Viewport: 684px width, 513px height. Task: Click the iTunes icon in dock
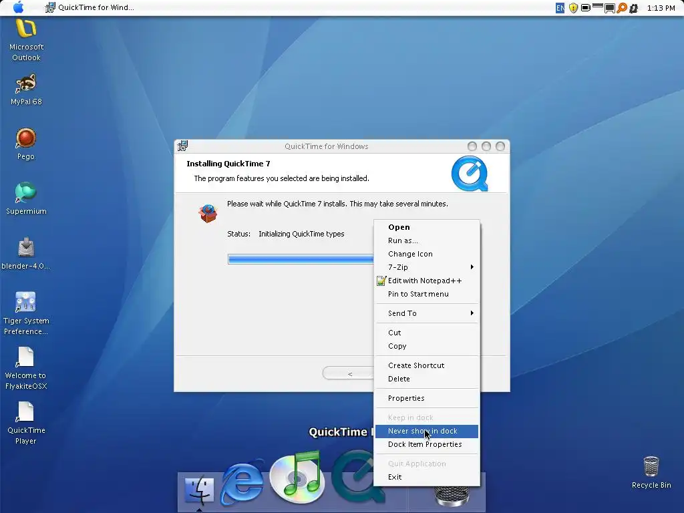click(298, 477)
